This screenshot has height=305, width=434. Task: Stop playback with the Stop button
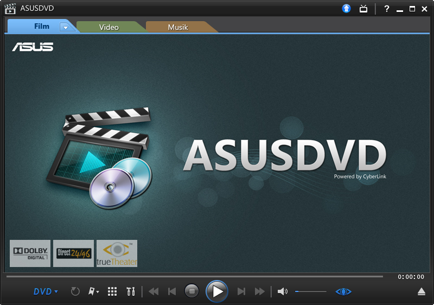pyautogui.click(x=192, y=291)
